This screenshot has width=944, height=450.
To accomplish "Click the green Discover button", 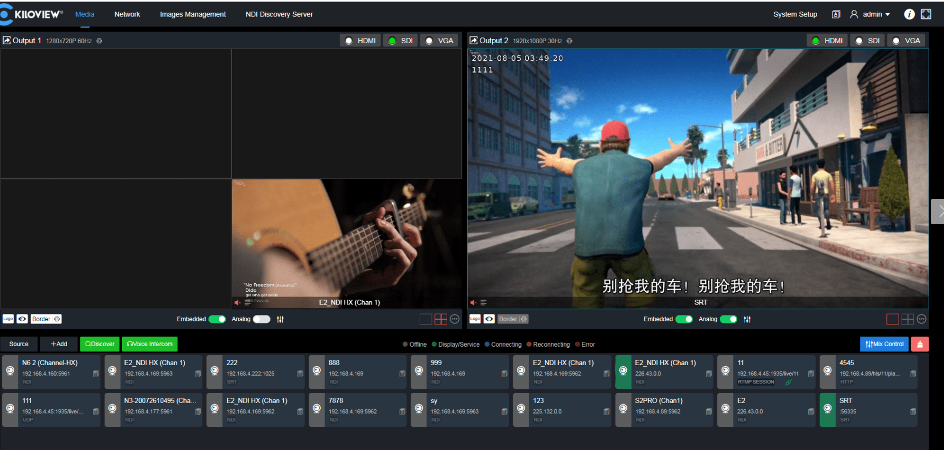I will point(99,344).
